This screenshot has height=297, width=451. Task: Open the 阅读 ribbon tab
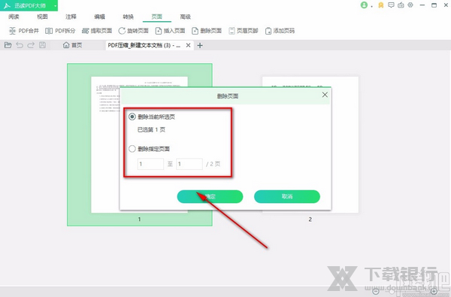click(x=14, y=17)
